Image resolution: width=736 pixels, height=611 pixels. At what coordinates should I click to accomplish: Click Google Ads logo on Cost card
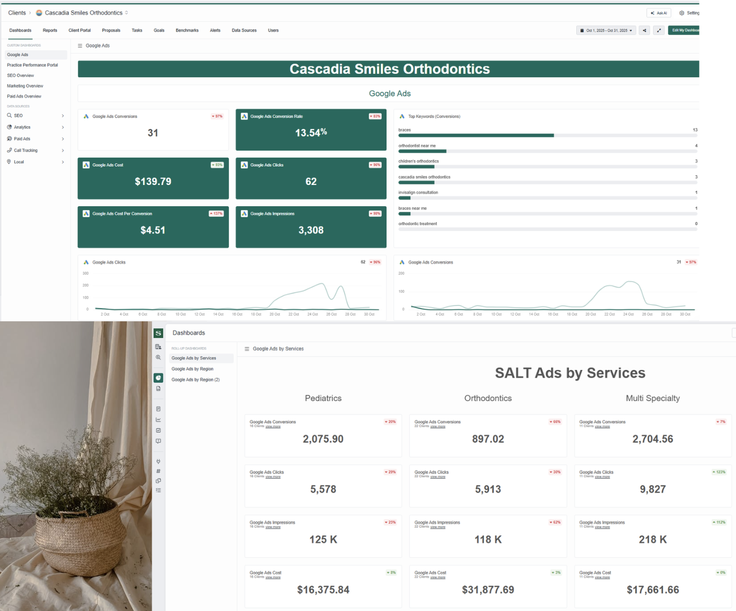(x=86, y=165)
